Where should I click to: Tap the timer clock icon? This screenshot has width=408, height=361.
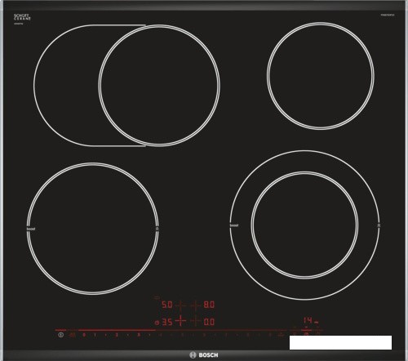pos(157,323)
